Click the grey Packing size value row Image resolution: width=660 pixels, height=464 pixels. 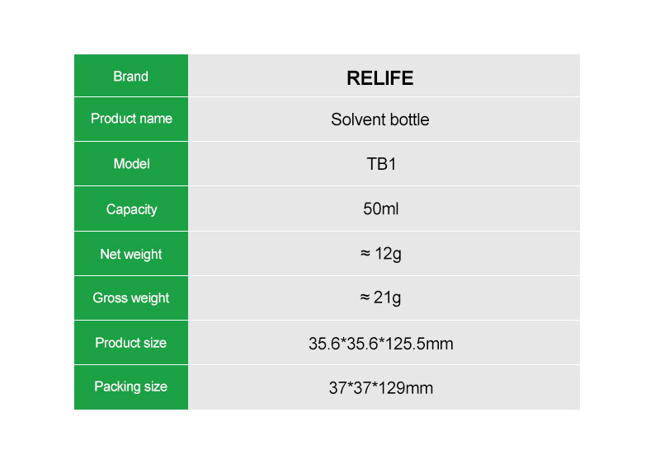[384, 387]
